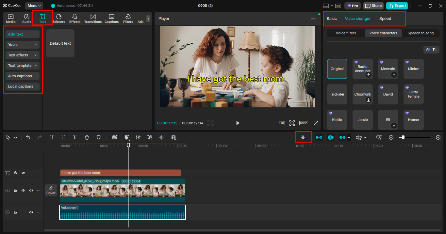Switch to the Voice changer tab
The width and height of the screenshot is (446, 234).
pos(358,18)
